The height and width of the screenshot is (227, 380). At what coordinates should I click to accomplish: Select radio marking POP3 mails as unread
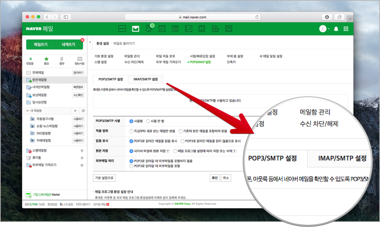(182, 141)
